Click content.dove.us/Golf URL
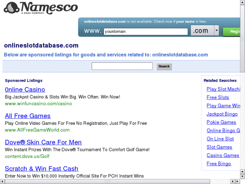Screen dimensions: 245x184 (x=27, y=156)
